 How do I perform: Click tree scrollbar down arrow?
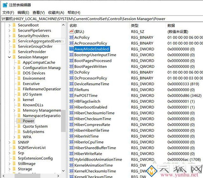pyautogui.click(x=63, y=171)
